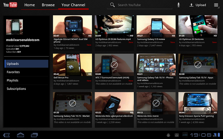Open Subscriptions in the sidebar
The height and width of the screenshot is (139, 223).
pyautogui.click(x=27, y=89)
